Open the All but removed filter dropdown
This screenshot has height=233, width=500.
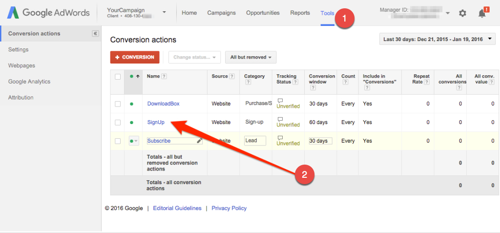[x=250, y=57]
